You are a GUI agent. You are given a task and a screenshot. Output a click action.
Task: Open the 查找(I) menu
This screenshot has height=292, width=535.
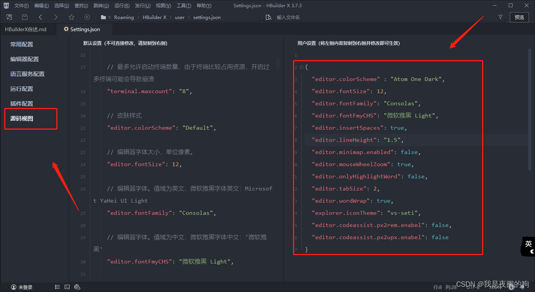click(81, 6)
